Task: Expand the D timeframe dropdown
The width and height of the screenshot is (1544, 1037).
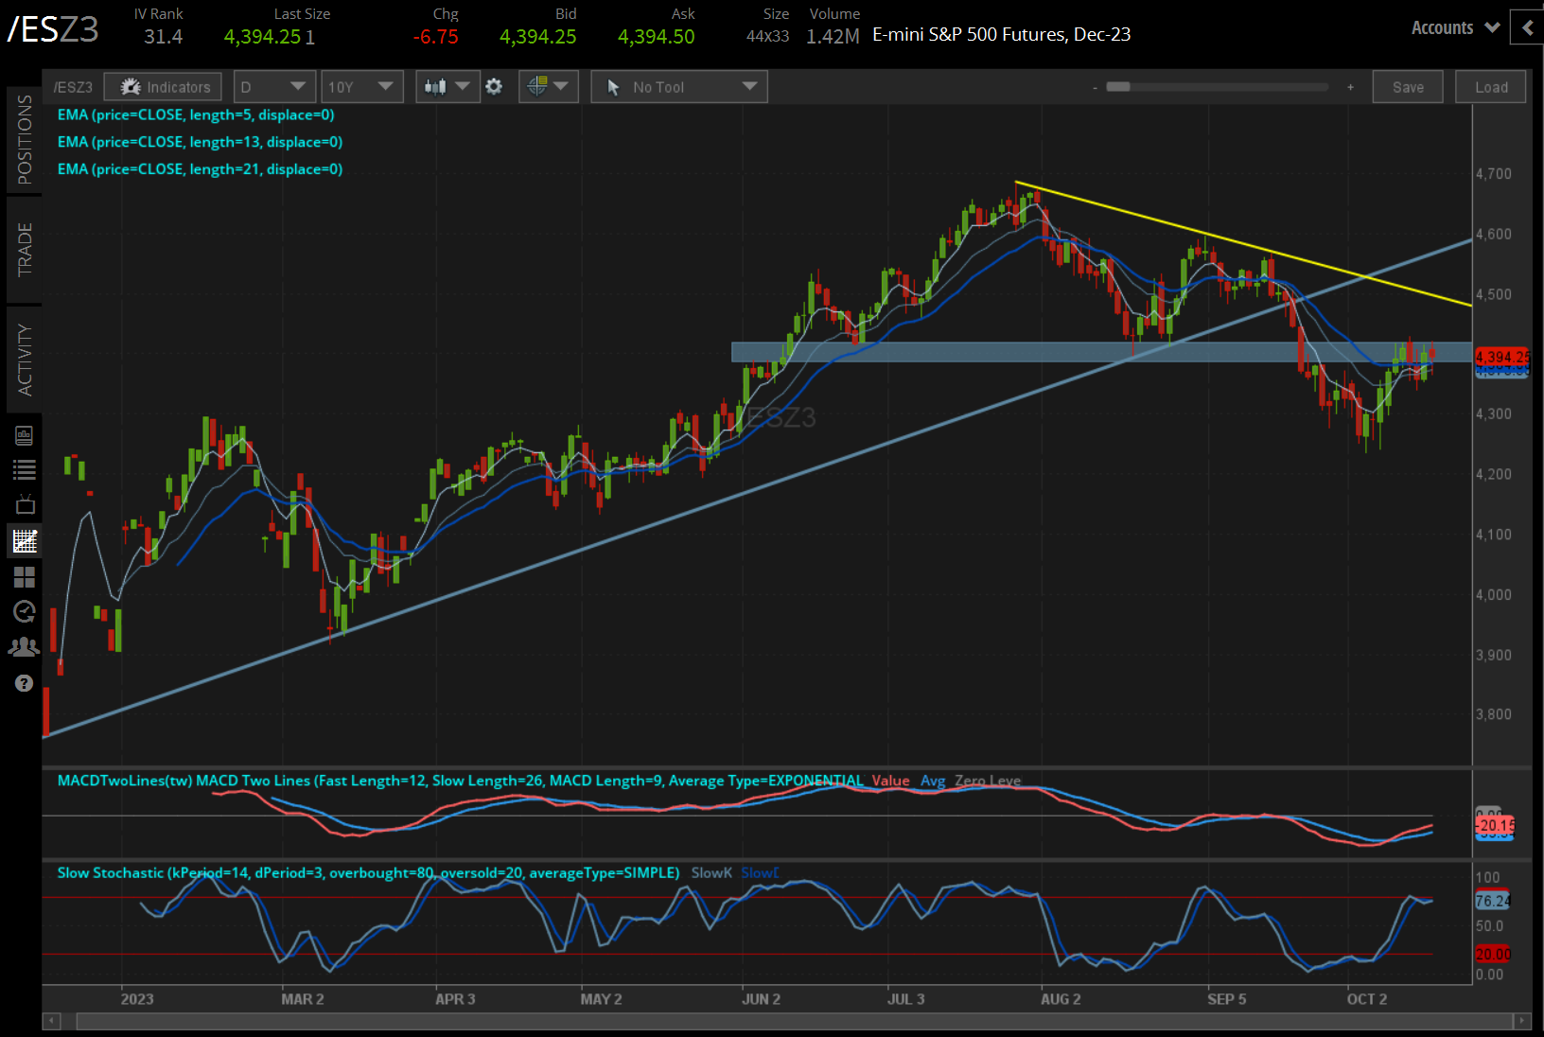Action: point(273,86)
